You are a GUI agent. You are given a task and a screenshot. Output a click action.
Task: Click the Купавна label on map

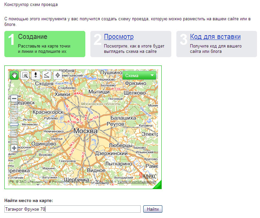pyautogui.click(x=146, y=126)
